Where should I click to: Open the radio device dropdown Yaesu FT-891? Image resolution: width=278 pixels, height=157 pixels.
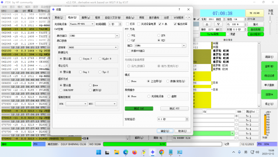click(x=82, y=24)
